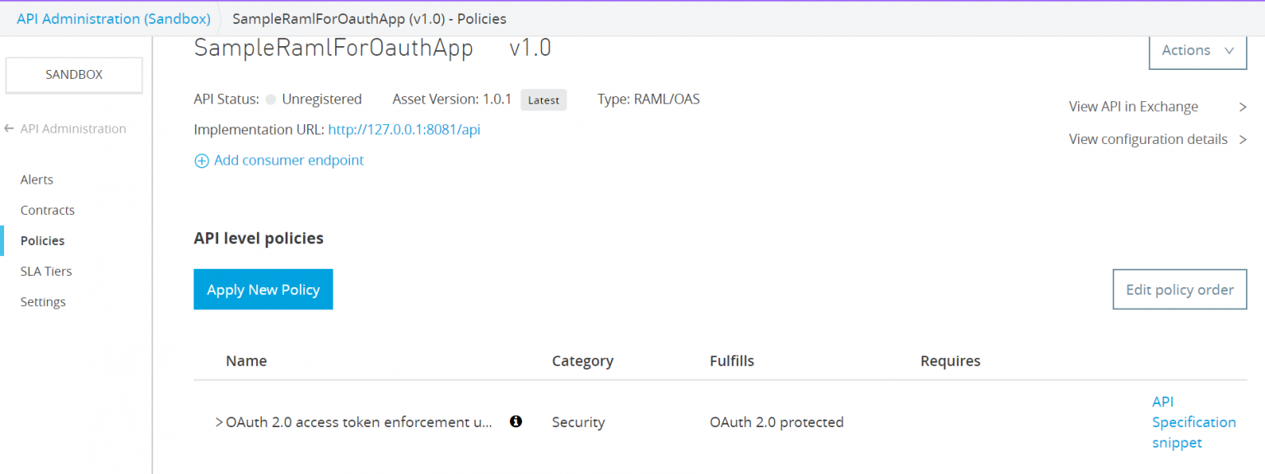Click chevron next to View API in Exchange
Image resolution: width=1265 pixels, height=474 pixels.
1242,107
